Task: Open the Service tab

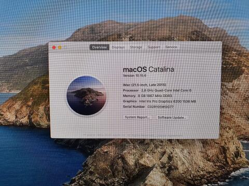Action: 171,47
